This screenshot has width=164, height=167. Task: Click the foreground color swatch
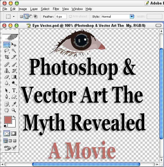(x=8, y=120)
